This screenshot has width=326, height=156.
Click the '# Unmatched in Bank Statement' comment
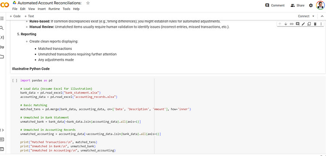click(x=44, y=117)
